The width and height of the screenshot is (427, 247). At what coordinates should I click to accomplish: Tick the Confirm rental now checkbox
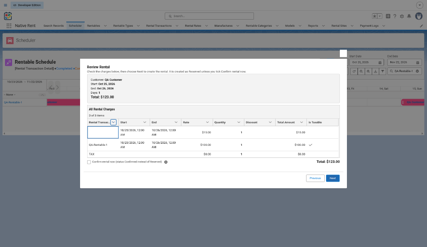89,162
